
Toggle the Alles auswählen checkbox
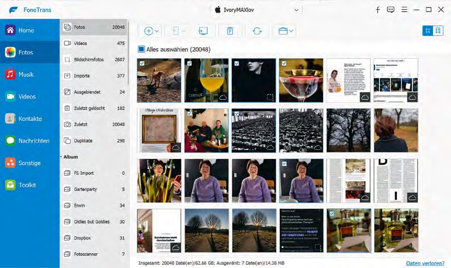[142, 49]
